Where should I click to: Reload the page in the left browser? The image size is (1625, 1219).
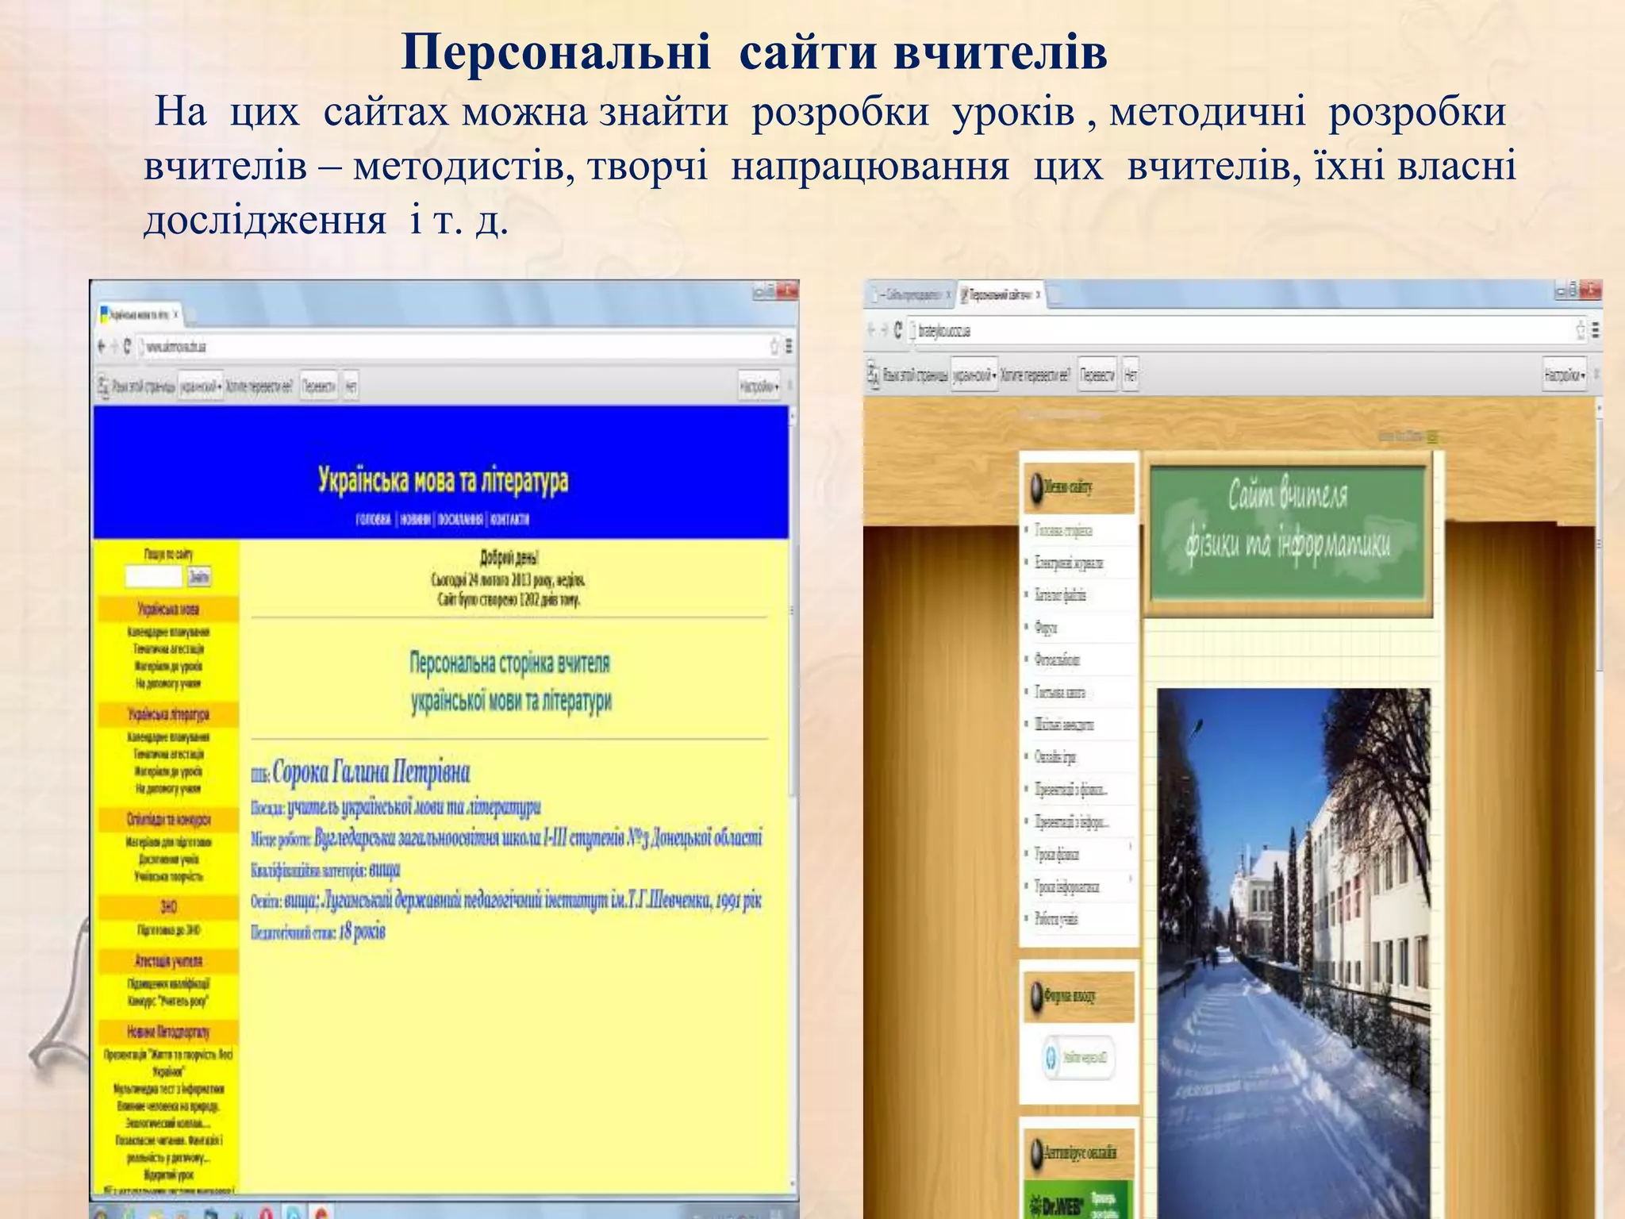tap(127, 347)
